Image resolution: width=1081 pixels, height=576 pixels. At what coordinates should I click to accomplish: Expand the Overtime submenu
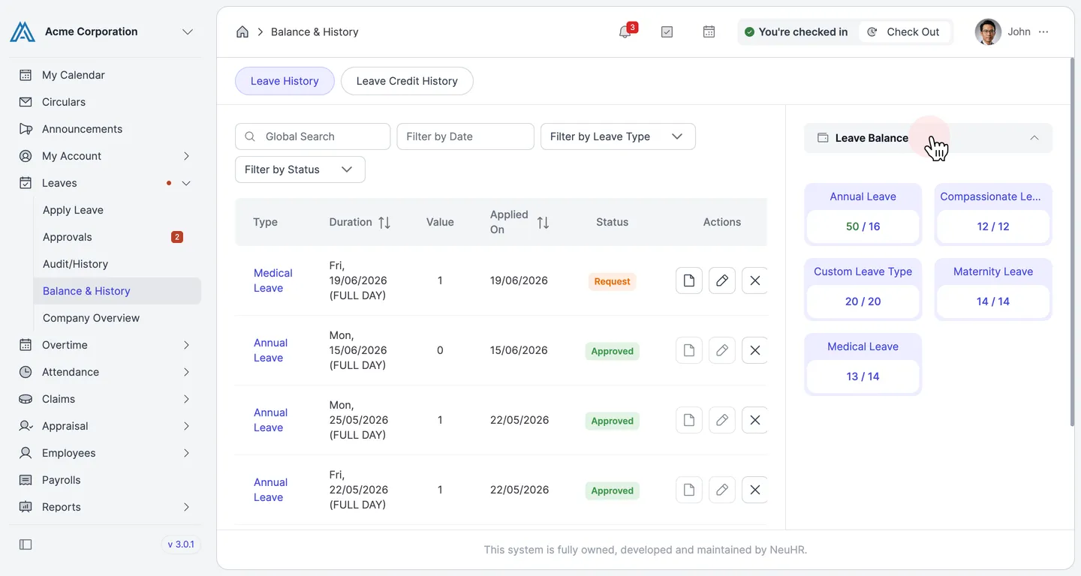point(186,345)
